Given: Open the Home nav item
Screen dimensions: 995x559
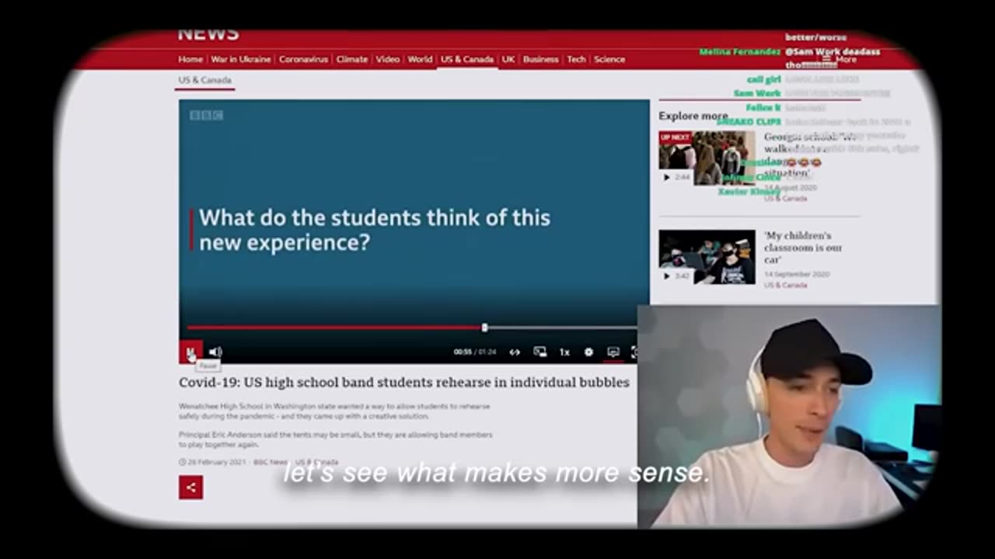Looking at the screenshot, I should coord(190,59).
